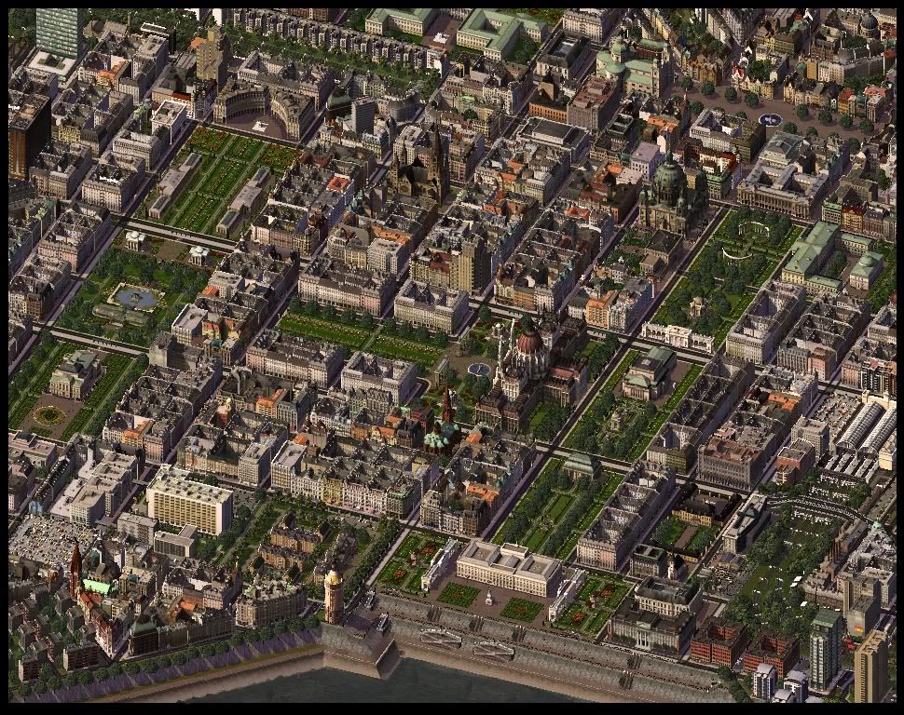Click the round fountain beside parliament building
This screenshot has width=904, height=715.
coord(480,369)
